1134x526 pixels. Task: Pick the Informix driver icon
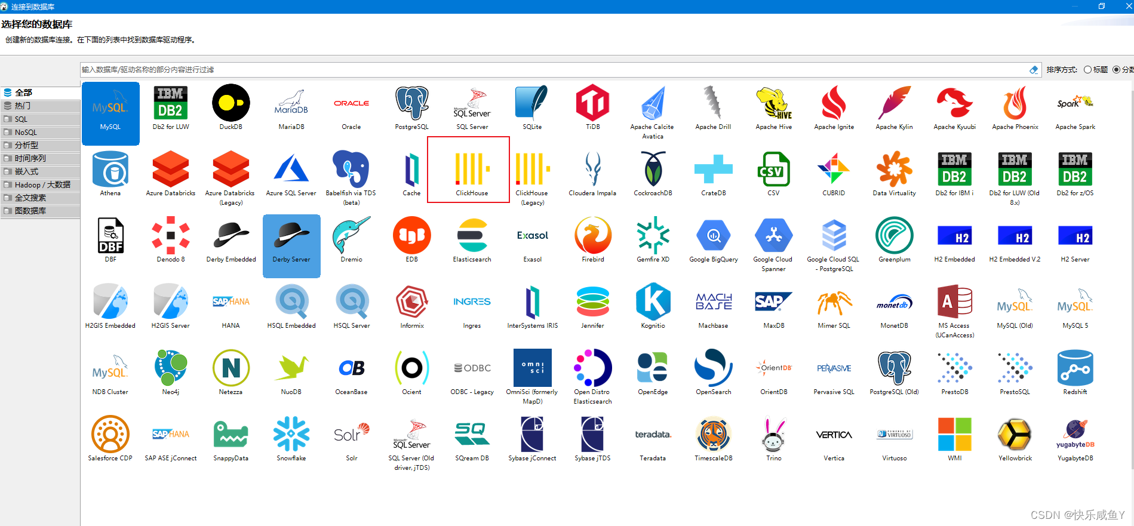412,302
